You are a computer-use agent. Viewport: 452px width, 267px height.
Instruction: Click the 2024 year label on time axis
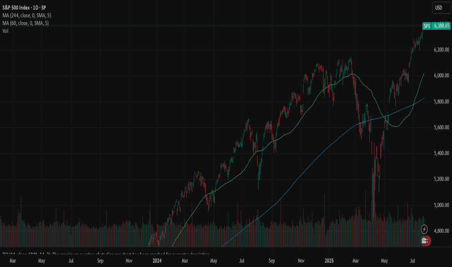[x=157, y=261]
